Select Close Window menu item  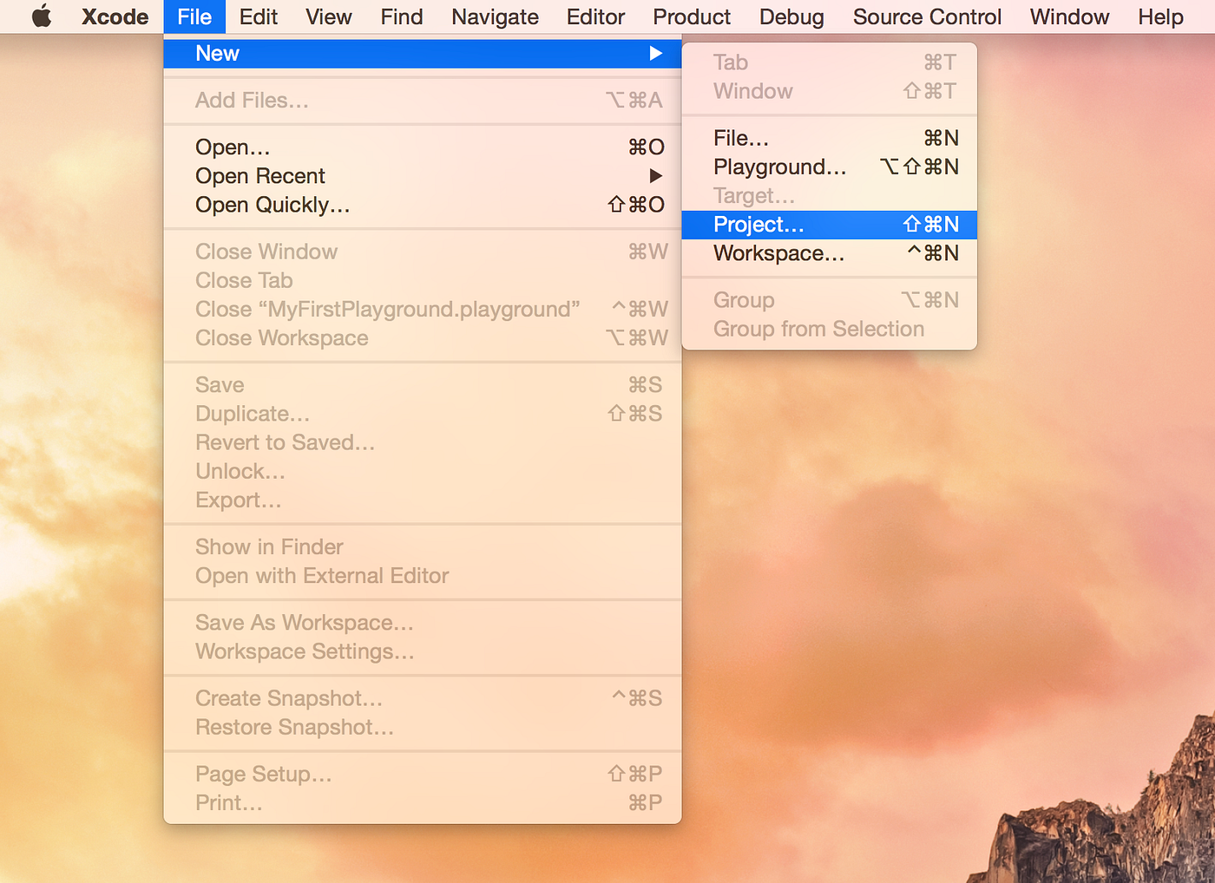point(423,252)
